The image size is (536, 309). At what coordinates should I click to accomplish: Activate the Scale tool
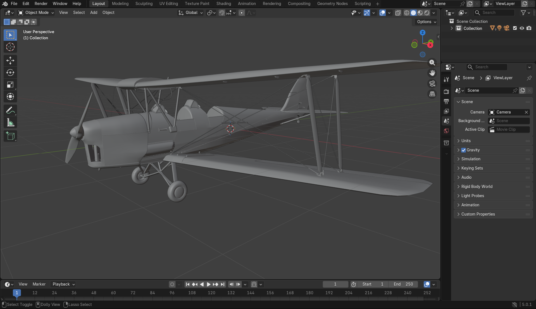10,85
